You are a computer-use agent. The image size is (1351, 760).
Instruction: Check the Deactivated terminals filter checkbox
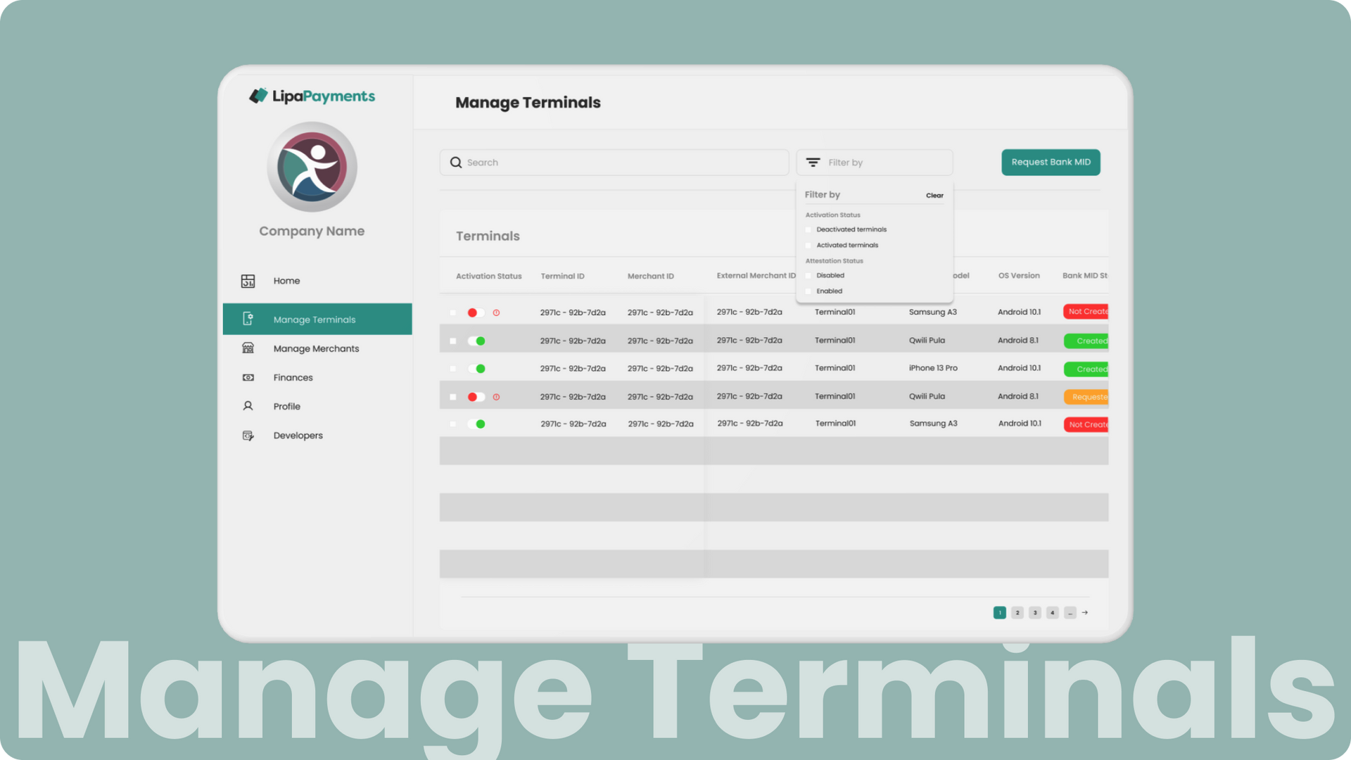tap(808, 229)
